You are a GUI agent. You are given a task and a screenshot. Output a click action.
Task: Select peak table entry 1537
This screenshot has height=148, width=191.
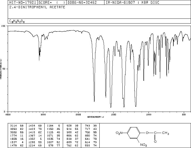point(17,142)
